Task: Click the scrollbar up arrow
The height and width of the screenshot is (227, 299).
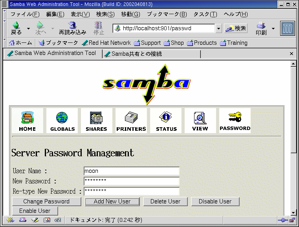Action: [x=293, y=64]
